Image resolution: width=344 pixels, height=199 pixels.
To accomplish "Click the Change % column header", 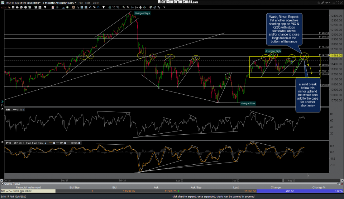I will click(x=319, y=188).
